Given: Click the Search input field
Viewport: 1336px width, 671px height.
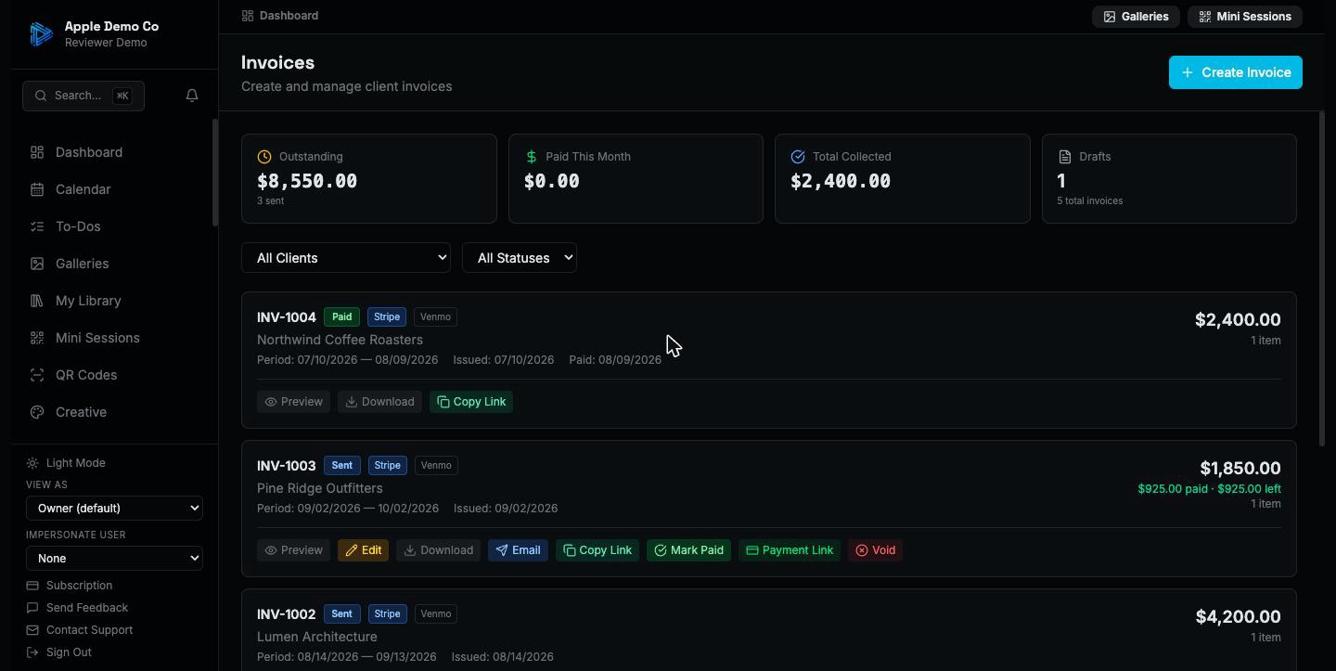Looking at the screenshot, I should point(83,96).
